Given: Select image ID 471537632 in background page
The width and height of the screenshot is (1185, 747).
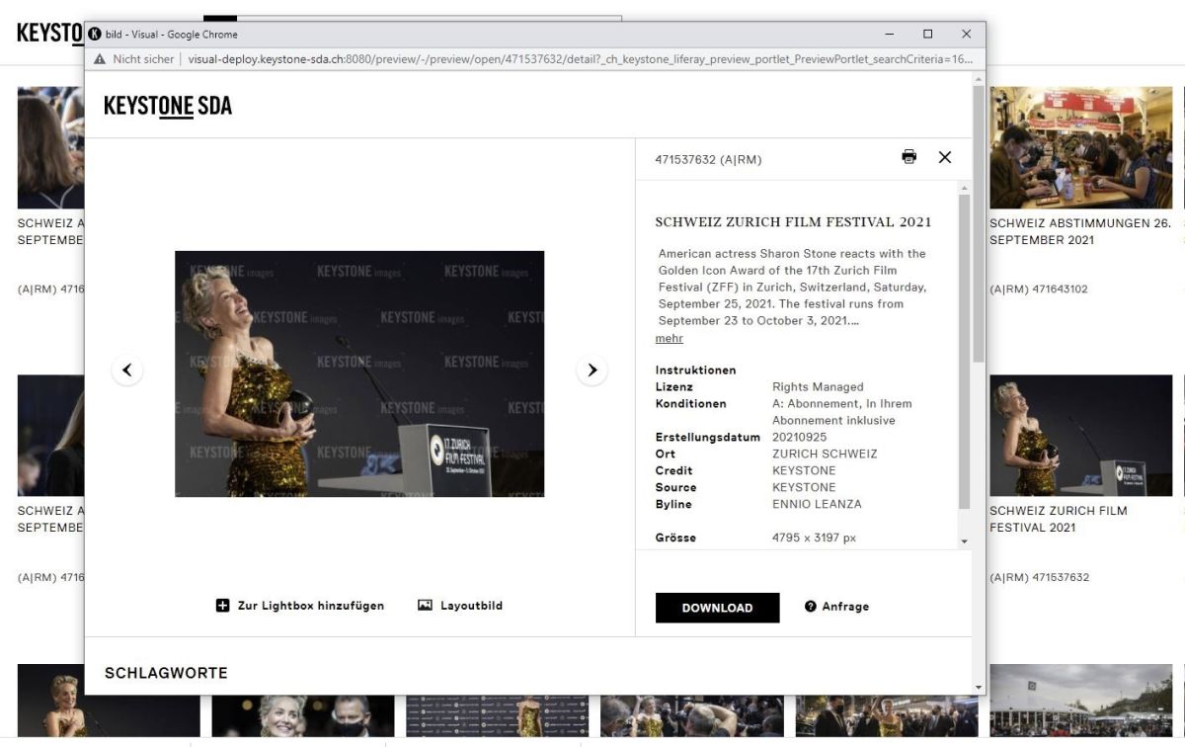Looking at the screenshot, I should (1040, 577).
